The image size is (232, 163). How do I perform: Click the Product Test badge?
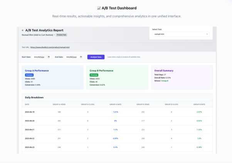coord(62,35)
